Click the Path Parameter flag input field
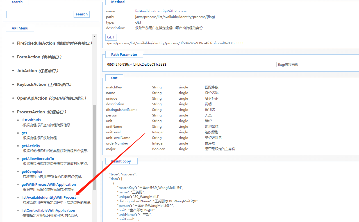 [x=191, y=64]
